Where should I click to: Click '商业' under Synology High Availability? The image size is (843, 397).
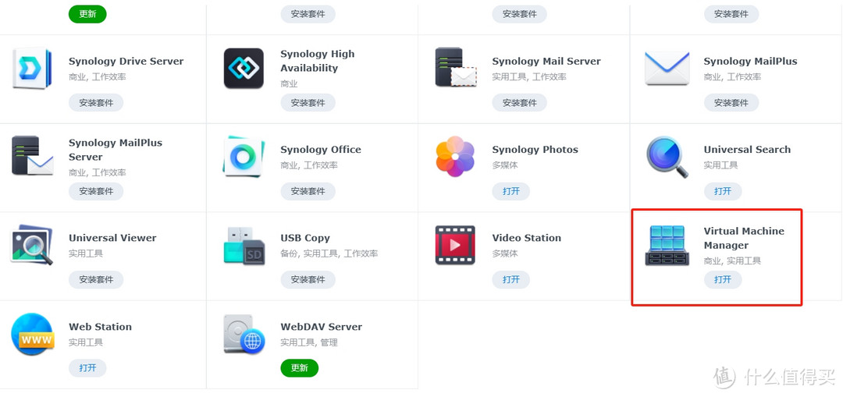coord(290,84)
